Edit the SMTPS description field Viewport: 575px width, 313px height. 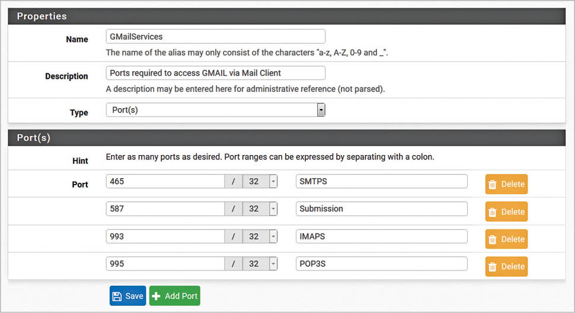(x=381, y=182)
